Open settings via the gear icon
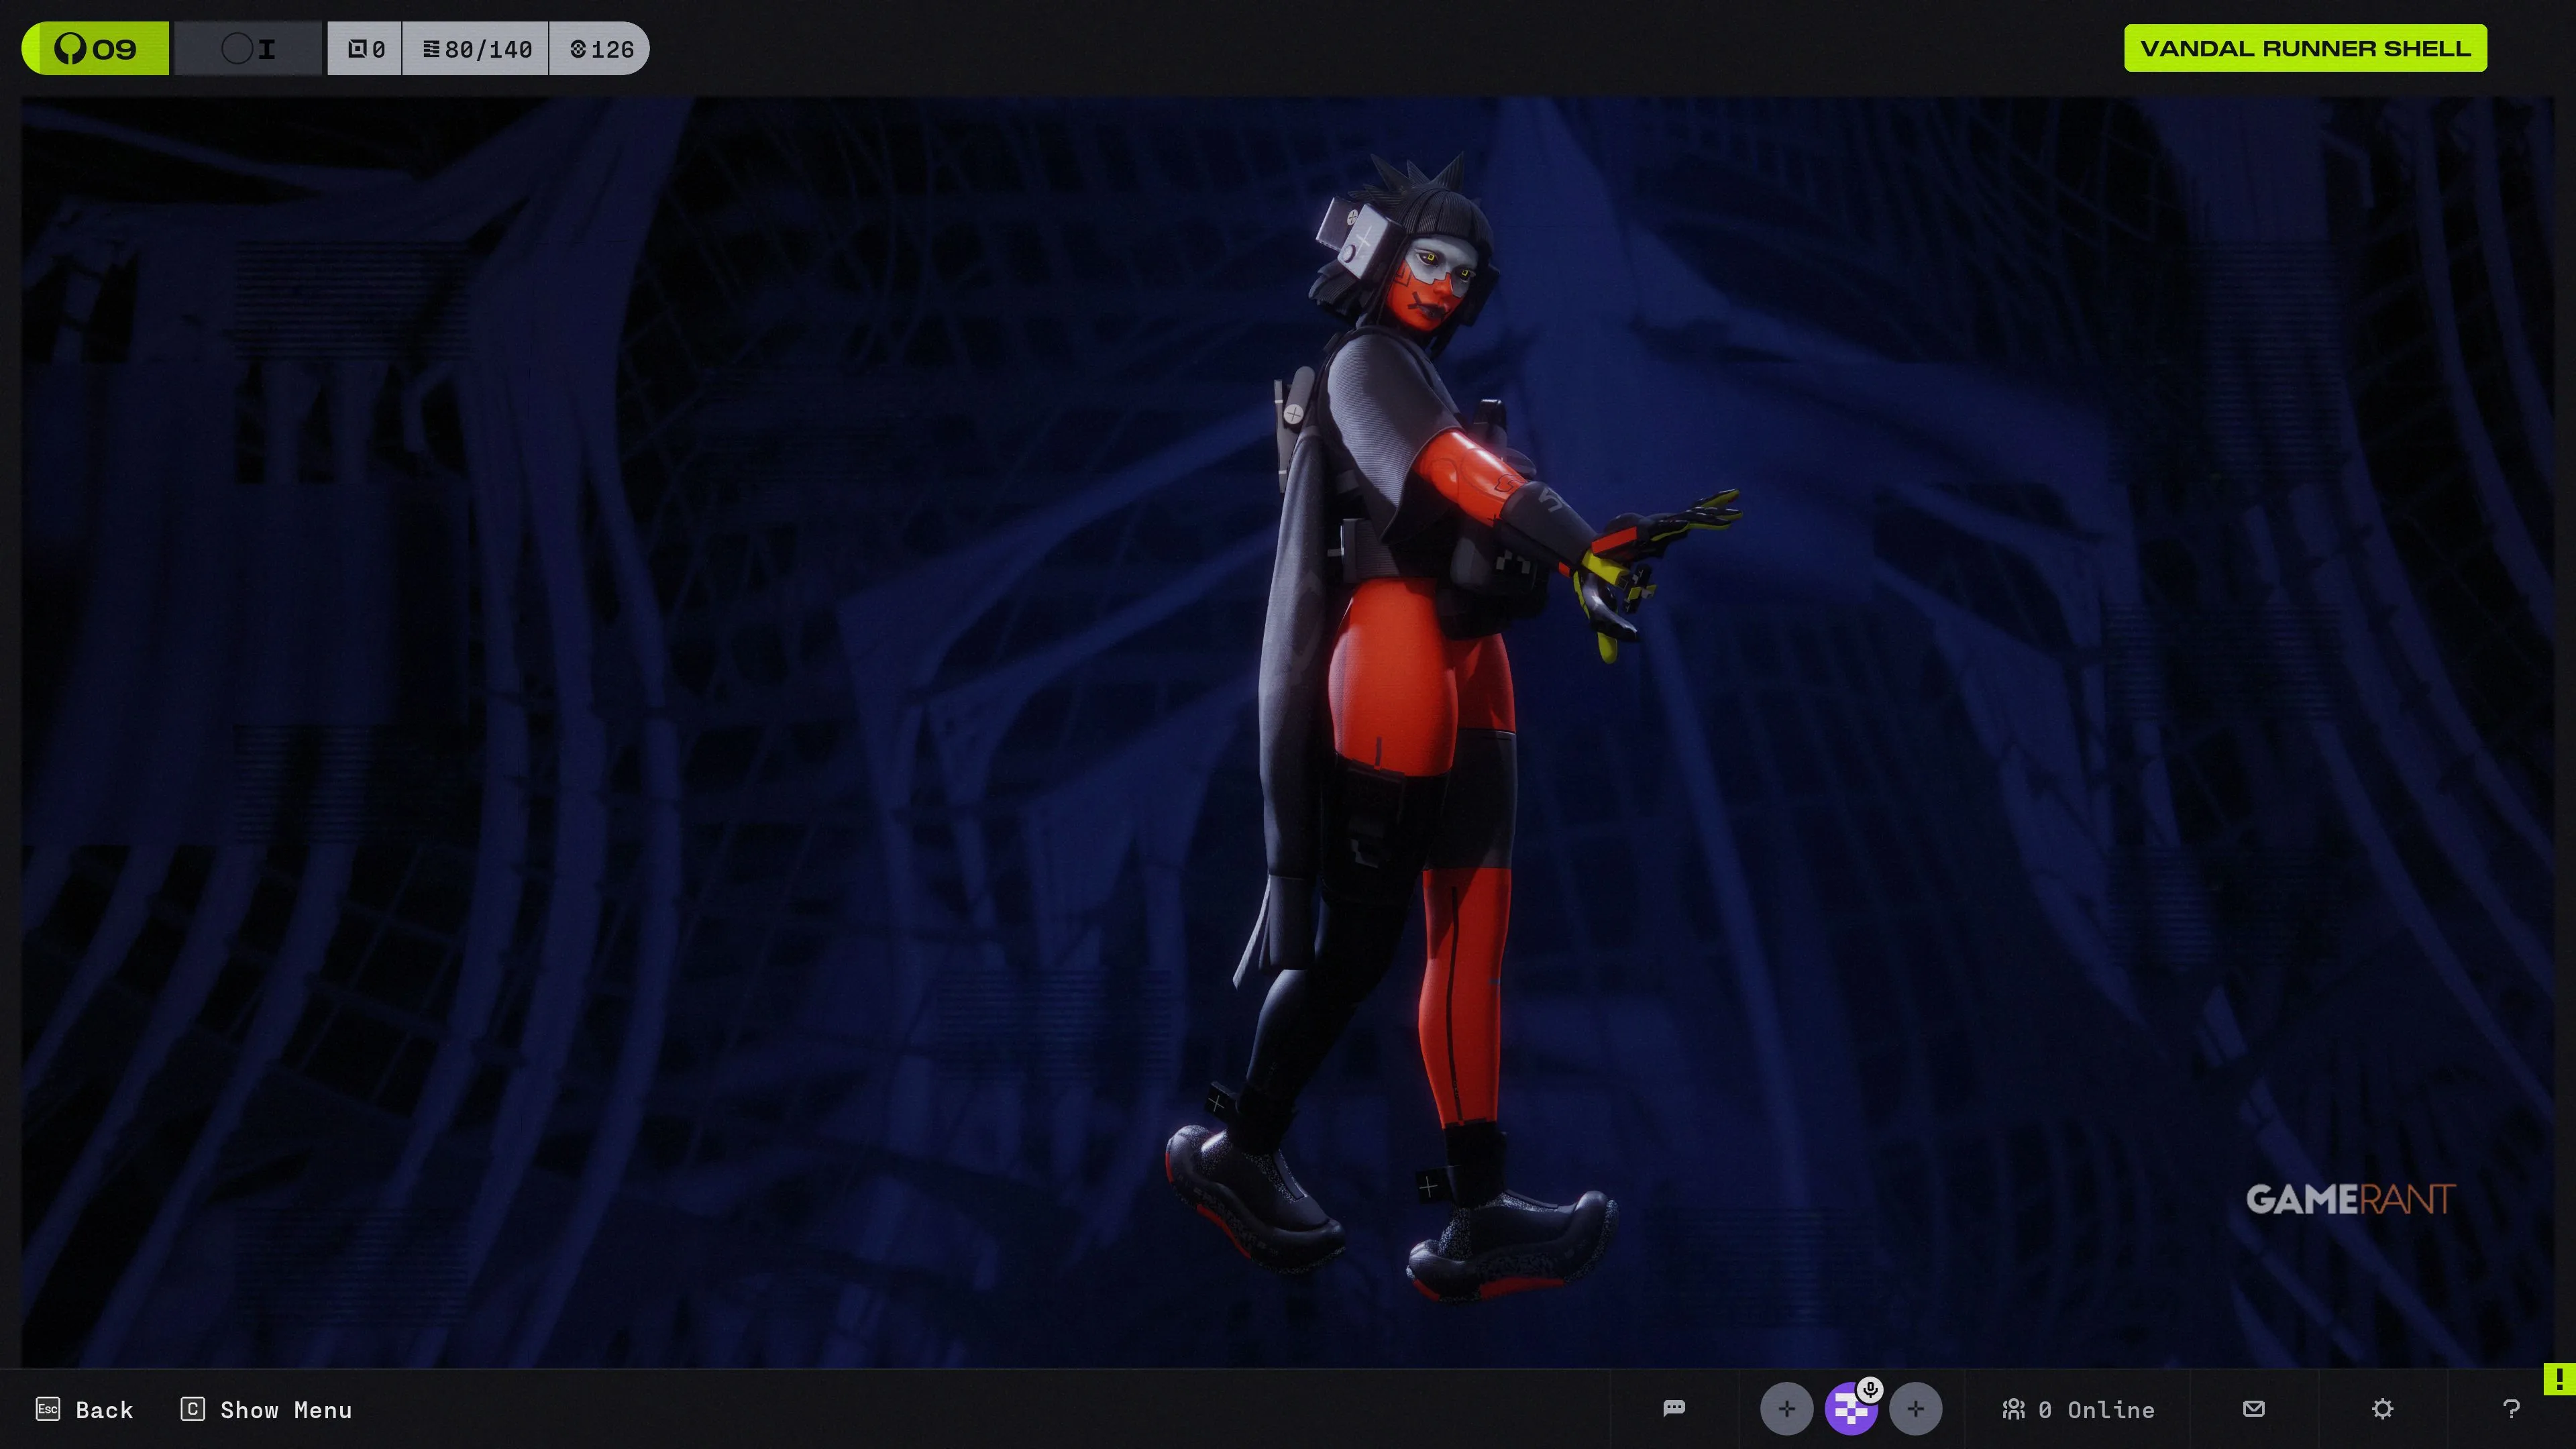Viewport: 2576px width, 1449px height. click(2382, 1409)
